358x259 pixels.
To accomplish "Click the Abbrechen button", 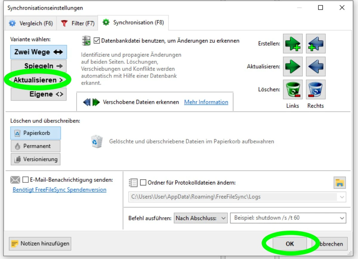I will [x=330, y=244].
